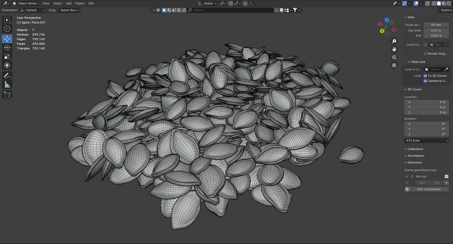Click the Options button
The width and height of the screenshot is (453, 244).
(x=446, y=10)
